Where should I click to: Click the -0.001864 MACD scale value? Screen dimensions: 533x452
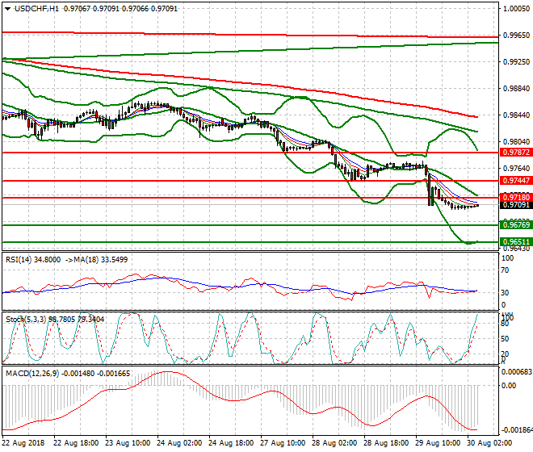517,430
